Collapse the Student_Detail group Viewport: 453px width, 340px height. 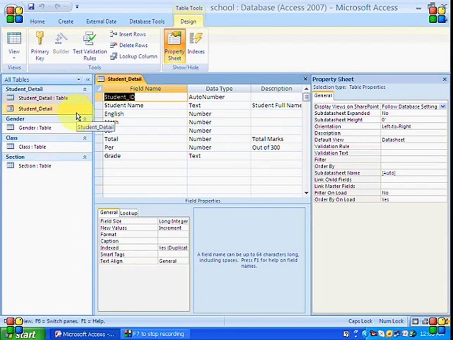pyautogui.click(x=84, y=89)
